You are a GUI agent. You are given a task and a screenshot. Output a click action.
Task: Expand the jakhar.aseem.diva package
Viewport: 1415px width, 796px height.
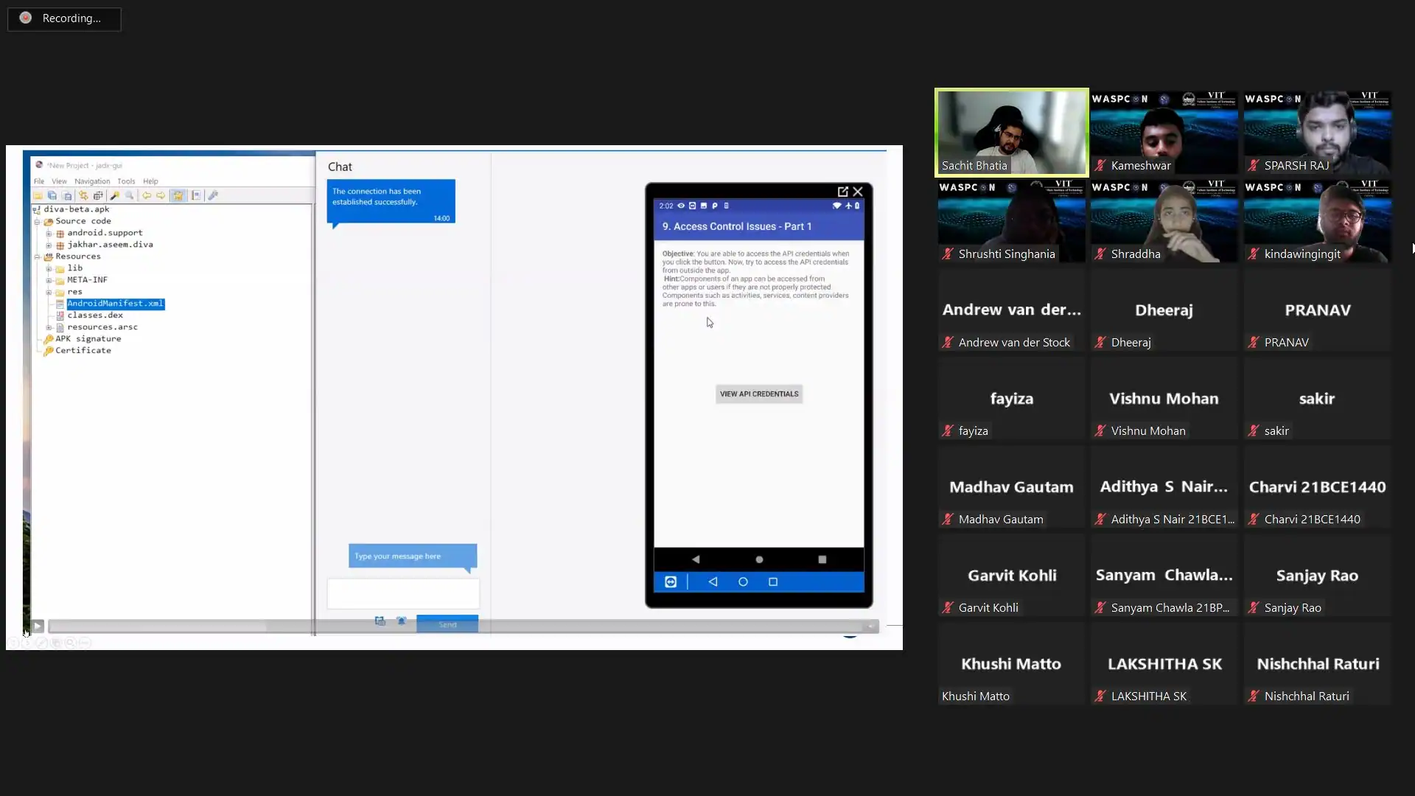coord(49,245)
